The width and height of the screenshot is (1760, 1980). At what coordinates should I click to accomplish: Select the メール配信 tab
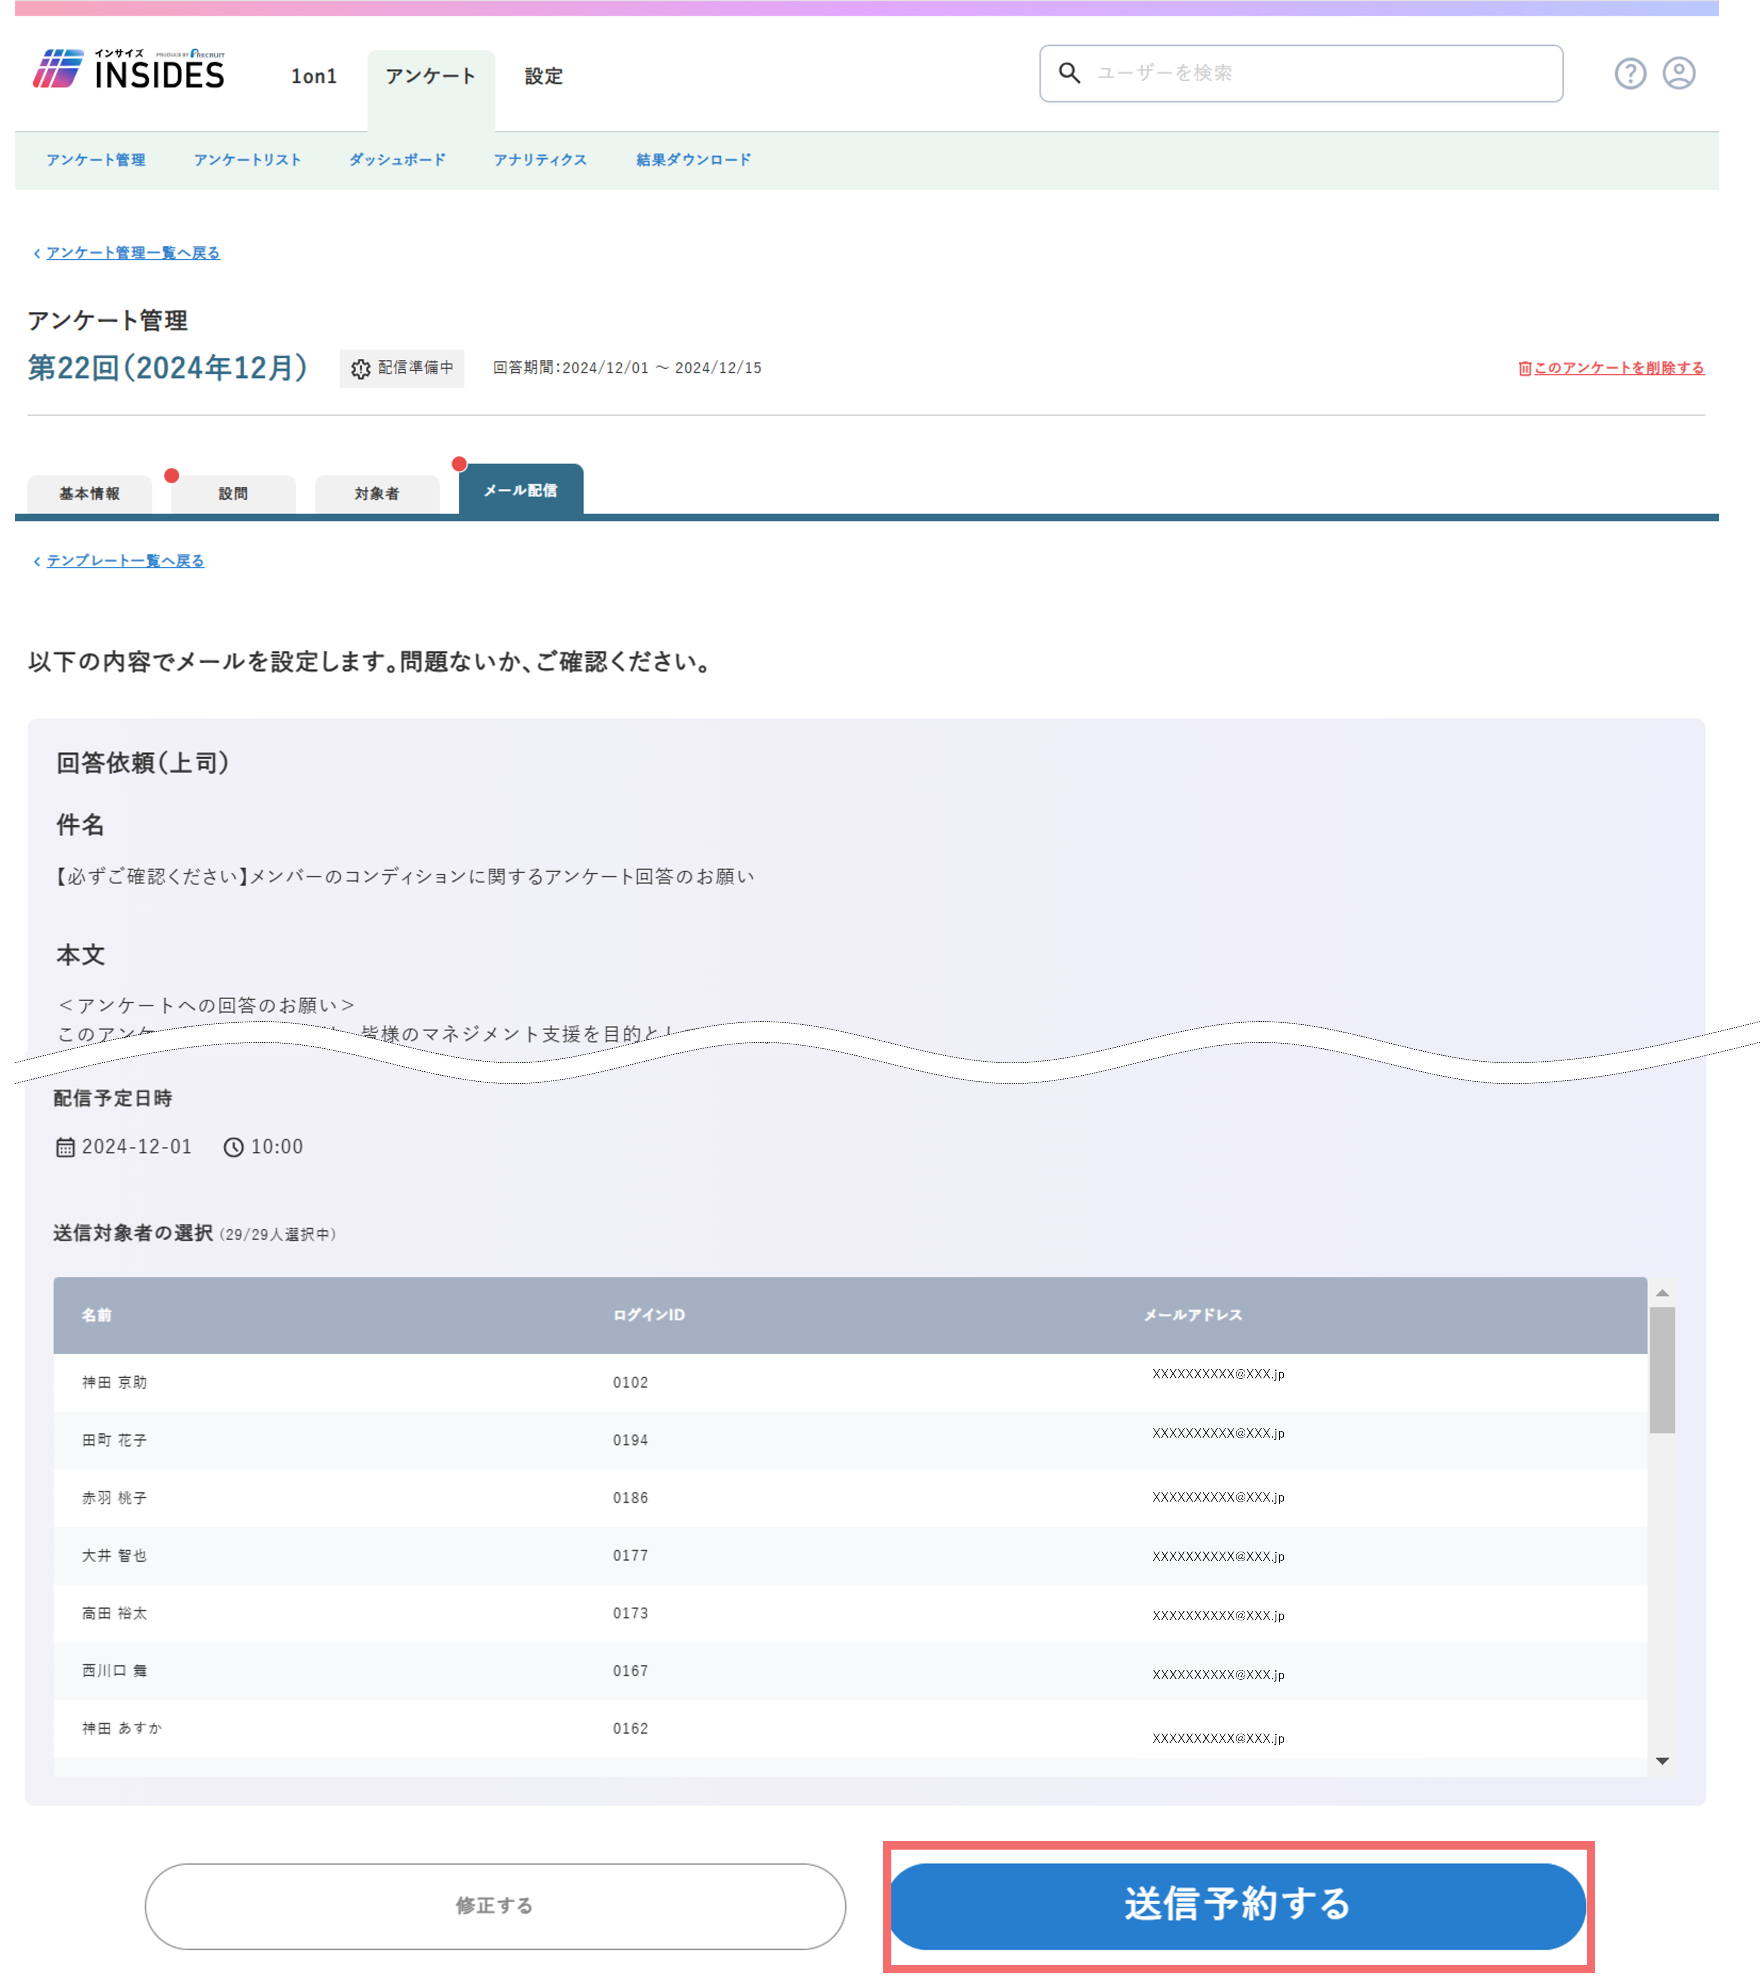click(521, 490)
